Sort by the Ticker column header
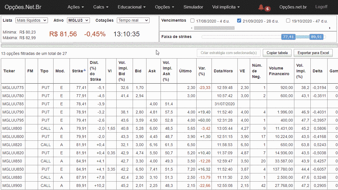Image resolution: width=338 pixels, height=190 pixels. [x=9, y=71]
